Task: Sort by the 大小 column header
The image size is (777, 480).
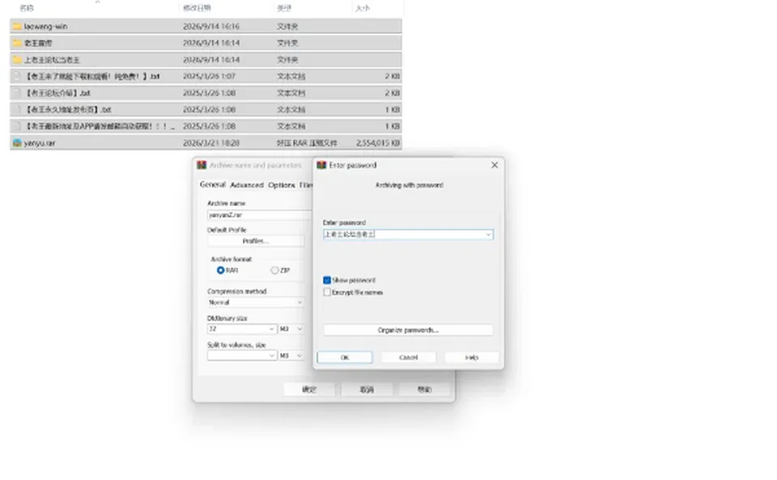Action: [363, 8]
